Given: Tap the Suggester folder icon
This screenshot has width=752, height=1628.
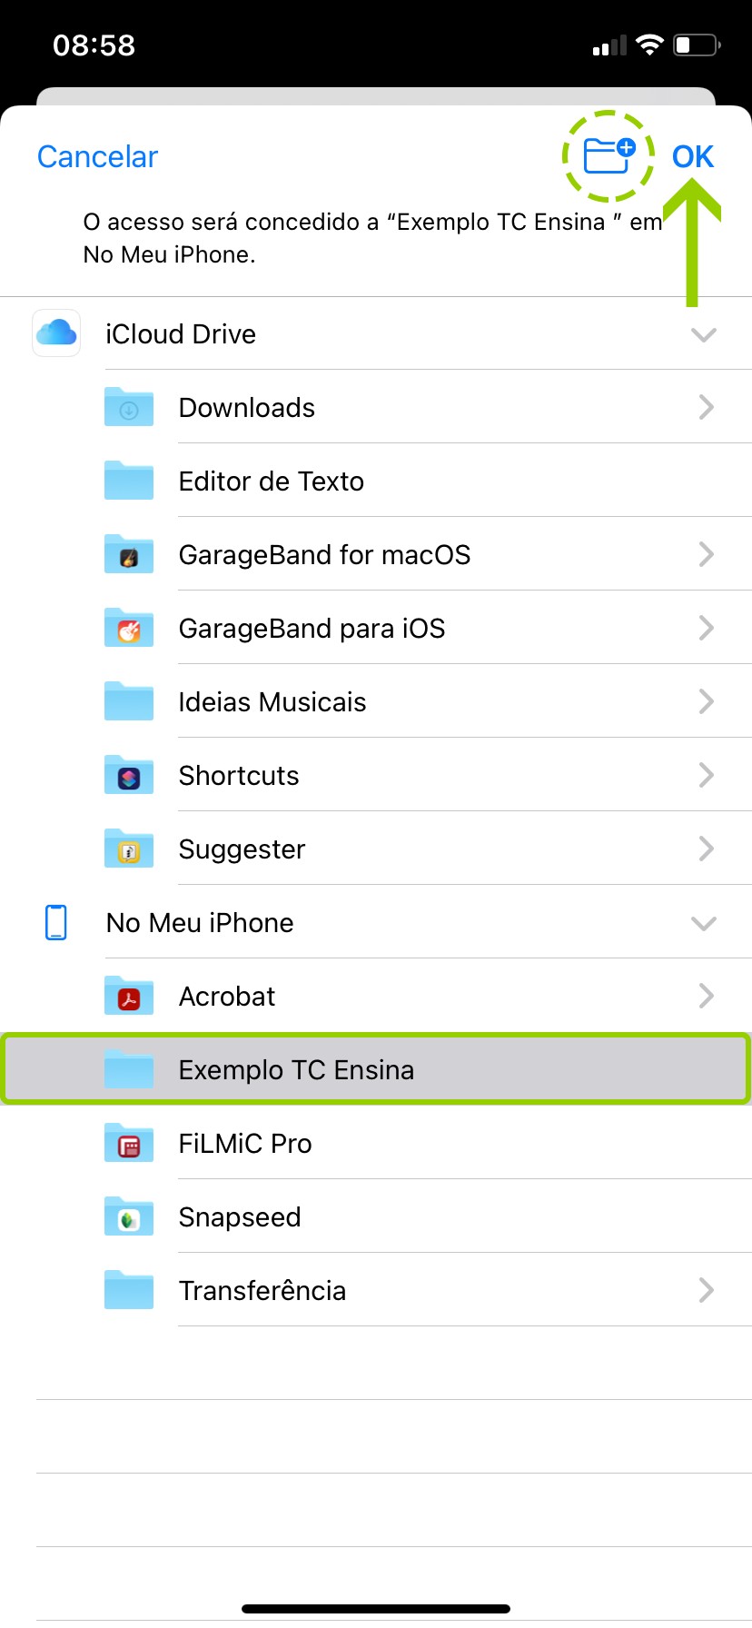Looking at the screenshot, I should [x=129, y=849].
